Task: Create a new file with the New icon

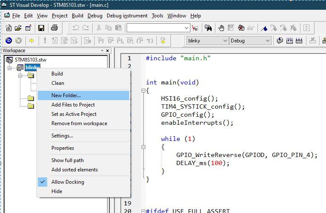Action: point(9,28)
